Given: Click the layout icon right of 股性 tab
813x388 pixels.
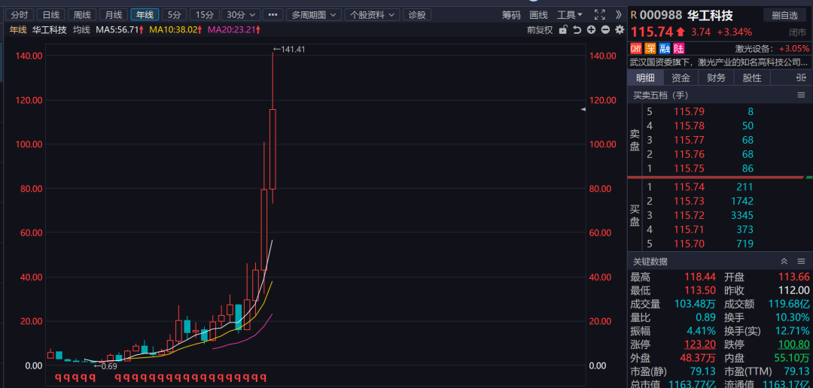Looking at the screenshot, I should click(x=801, y=78).
